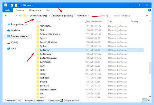
Task: Open the Help question mark icon
Action: click(x=149, y=10)
